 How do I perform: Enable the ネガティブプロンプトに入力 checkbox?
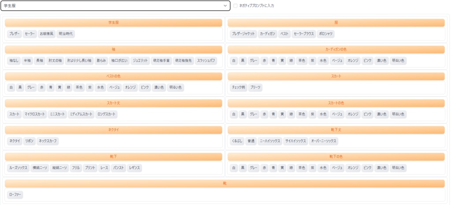pos(236,6)
